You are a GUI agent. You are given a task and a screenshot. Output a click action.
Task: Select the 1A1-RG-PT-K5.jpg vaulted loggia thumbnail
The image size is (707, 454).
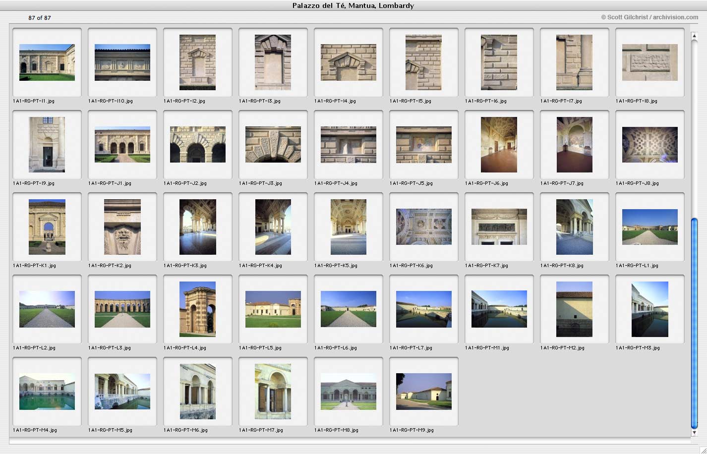coord(349,227)
